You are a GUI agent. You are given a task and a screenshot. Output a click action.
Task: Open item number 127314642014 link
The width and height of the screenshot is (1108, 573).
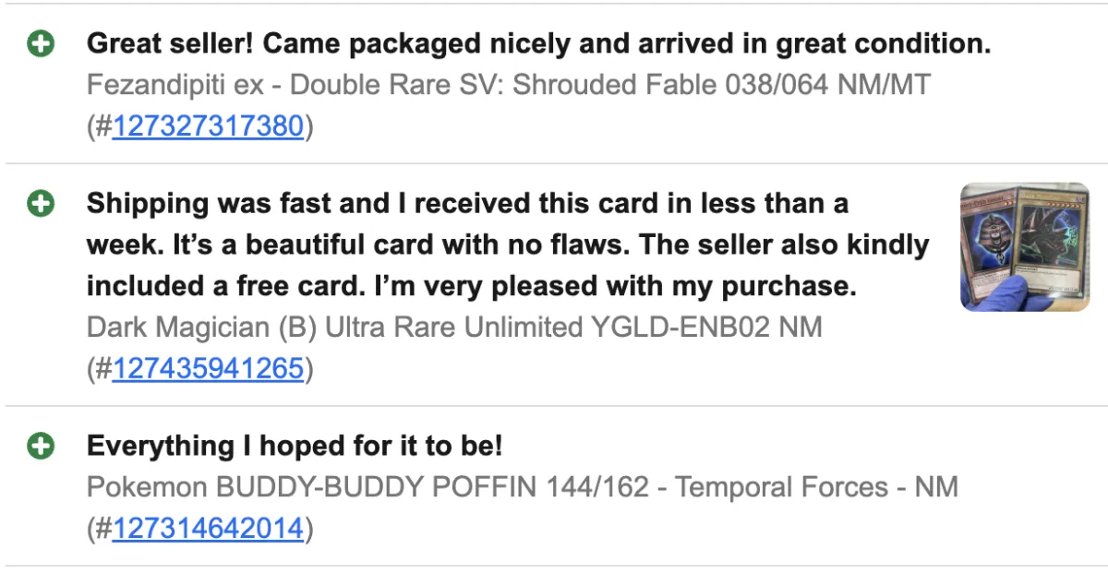tap(208, 528)
